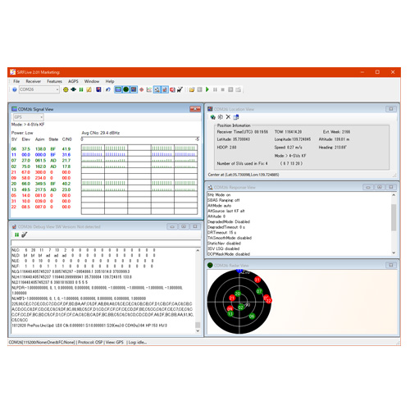Screen dimensions: 410x410
Task: Click the save floppy disk icon
Action: click(x=98, y=89)
